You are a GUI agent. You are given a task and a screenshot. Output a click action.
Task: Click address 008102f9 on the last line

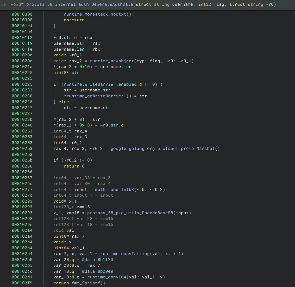click(x=22, y=283)
